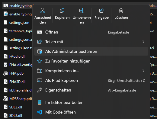Click the wrench icon beside Eigenschaften
Image resolution: width=157 pixels, height=119 pixels.
coord(40,90)
